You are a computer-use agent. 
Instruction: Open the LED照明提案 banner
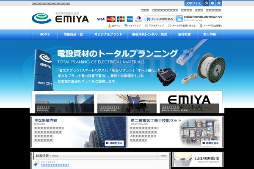coord(198,160)
